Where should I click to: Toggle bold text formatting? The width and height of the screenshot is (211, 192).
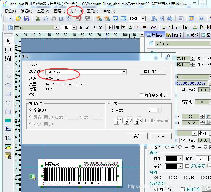click(81, 28)
